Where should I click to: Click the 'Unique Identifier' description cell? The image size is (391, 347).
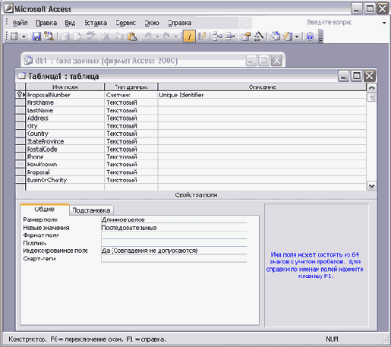262,95
